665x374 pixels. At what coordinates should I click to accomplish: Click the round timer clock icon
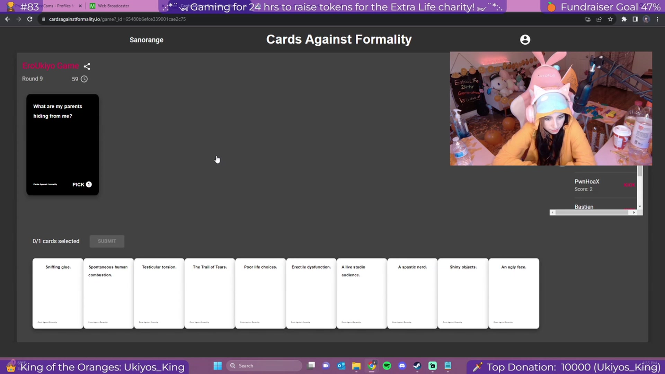click(x=84, y=79)
